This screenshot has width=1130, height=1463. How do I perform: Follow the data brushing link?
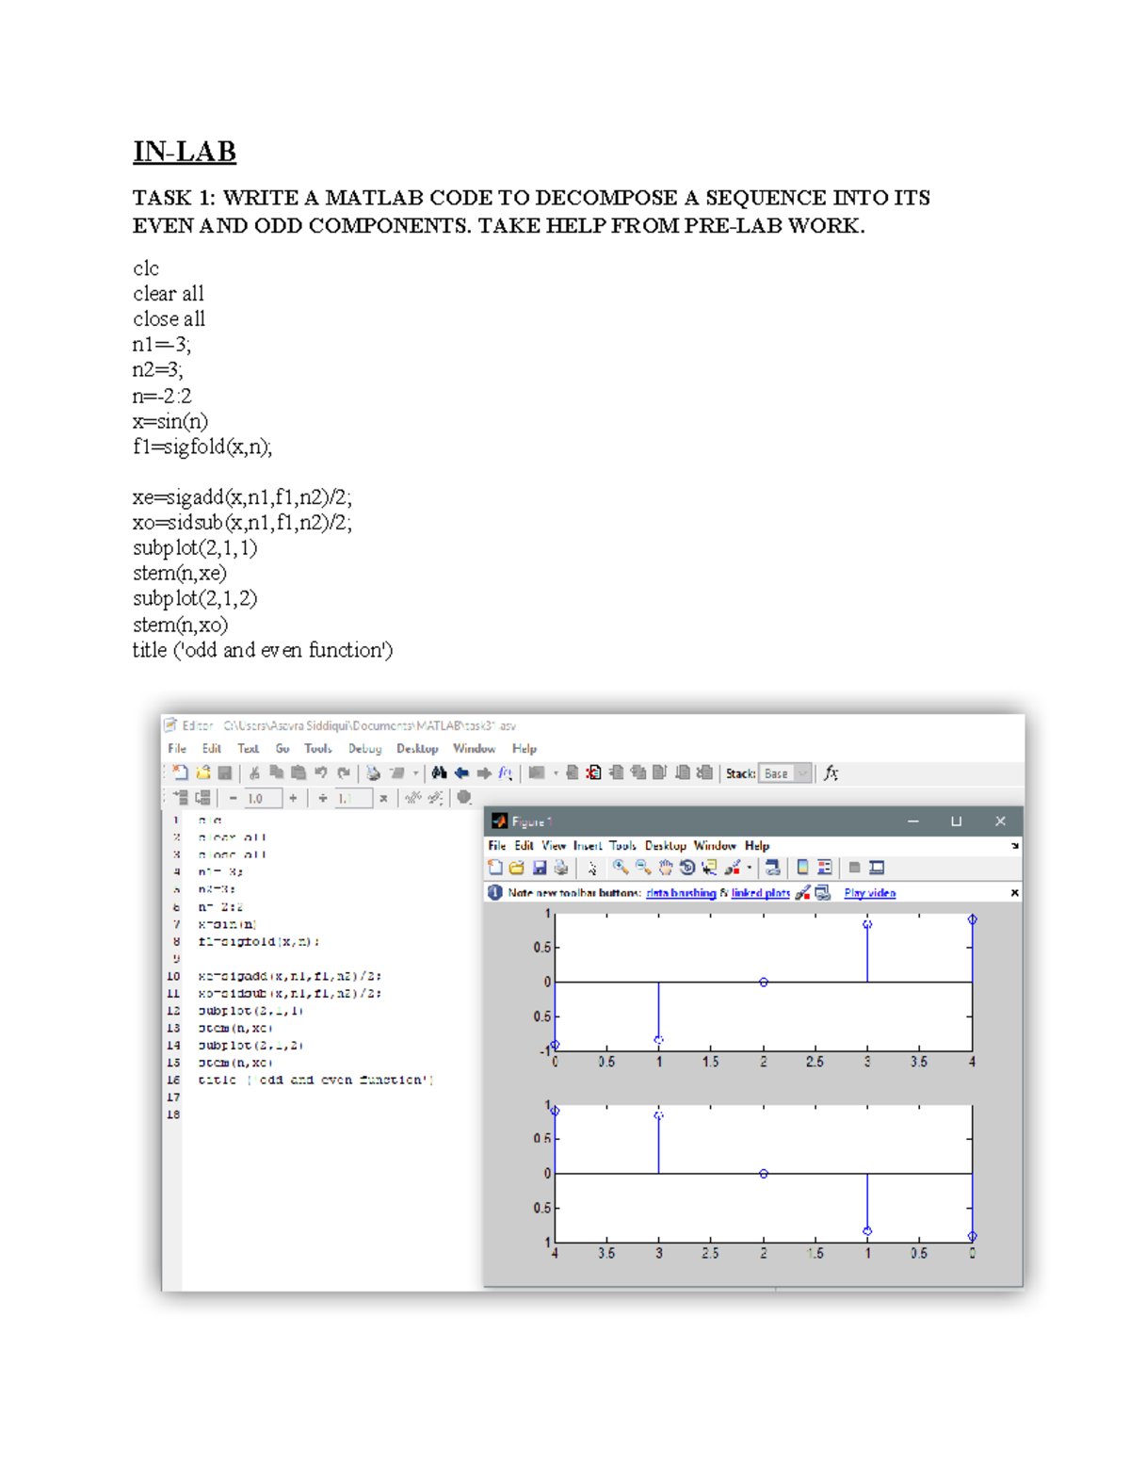(x=681, y=893)
